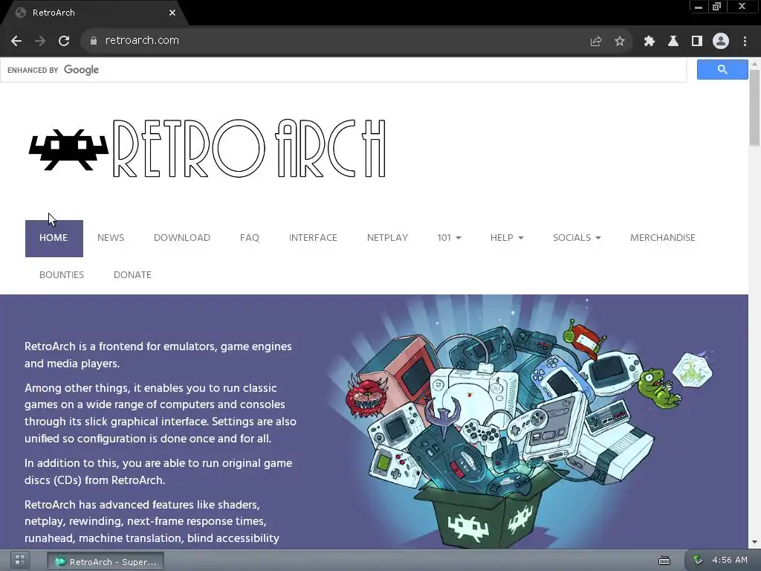Open the Chrome three-dot menu

[745, 42]
